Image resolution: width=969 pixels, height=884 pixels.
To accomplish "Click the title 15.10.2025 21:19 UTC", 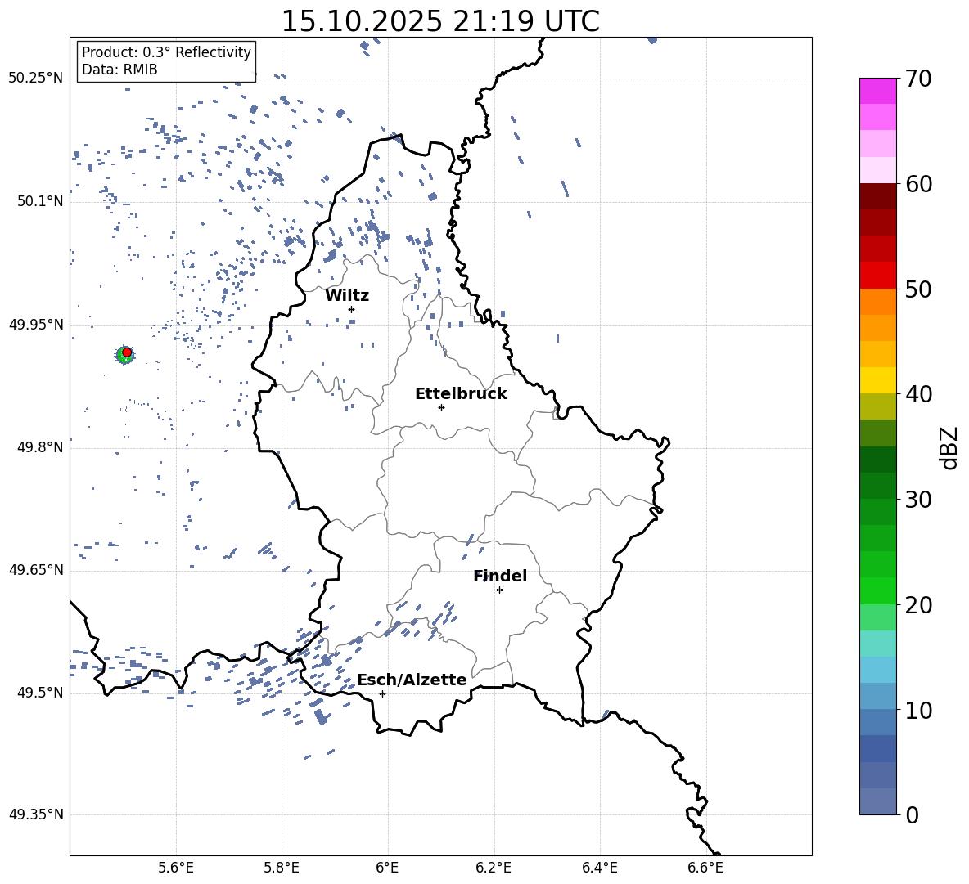I will tap(440, 21).
